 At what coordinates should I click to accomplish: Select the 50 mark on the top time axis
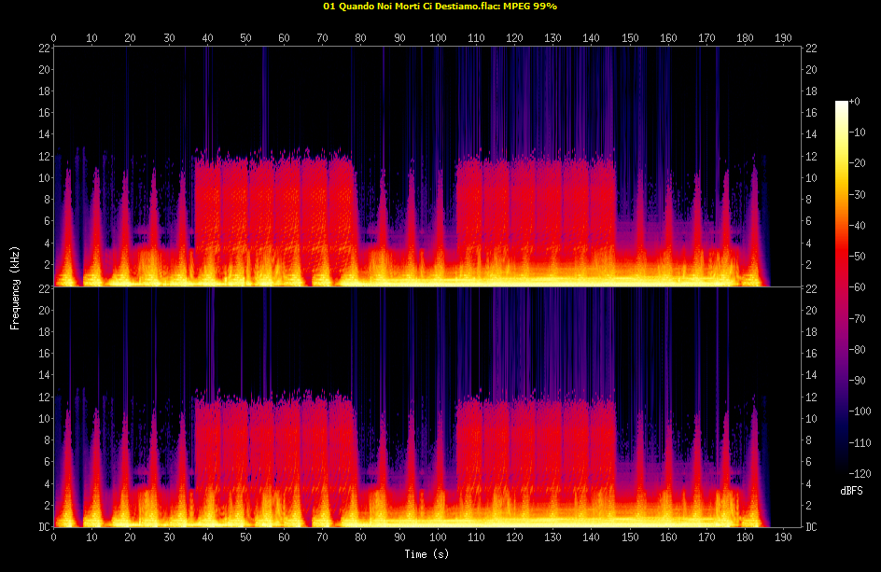click(245, 38)
